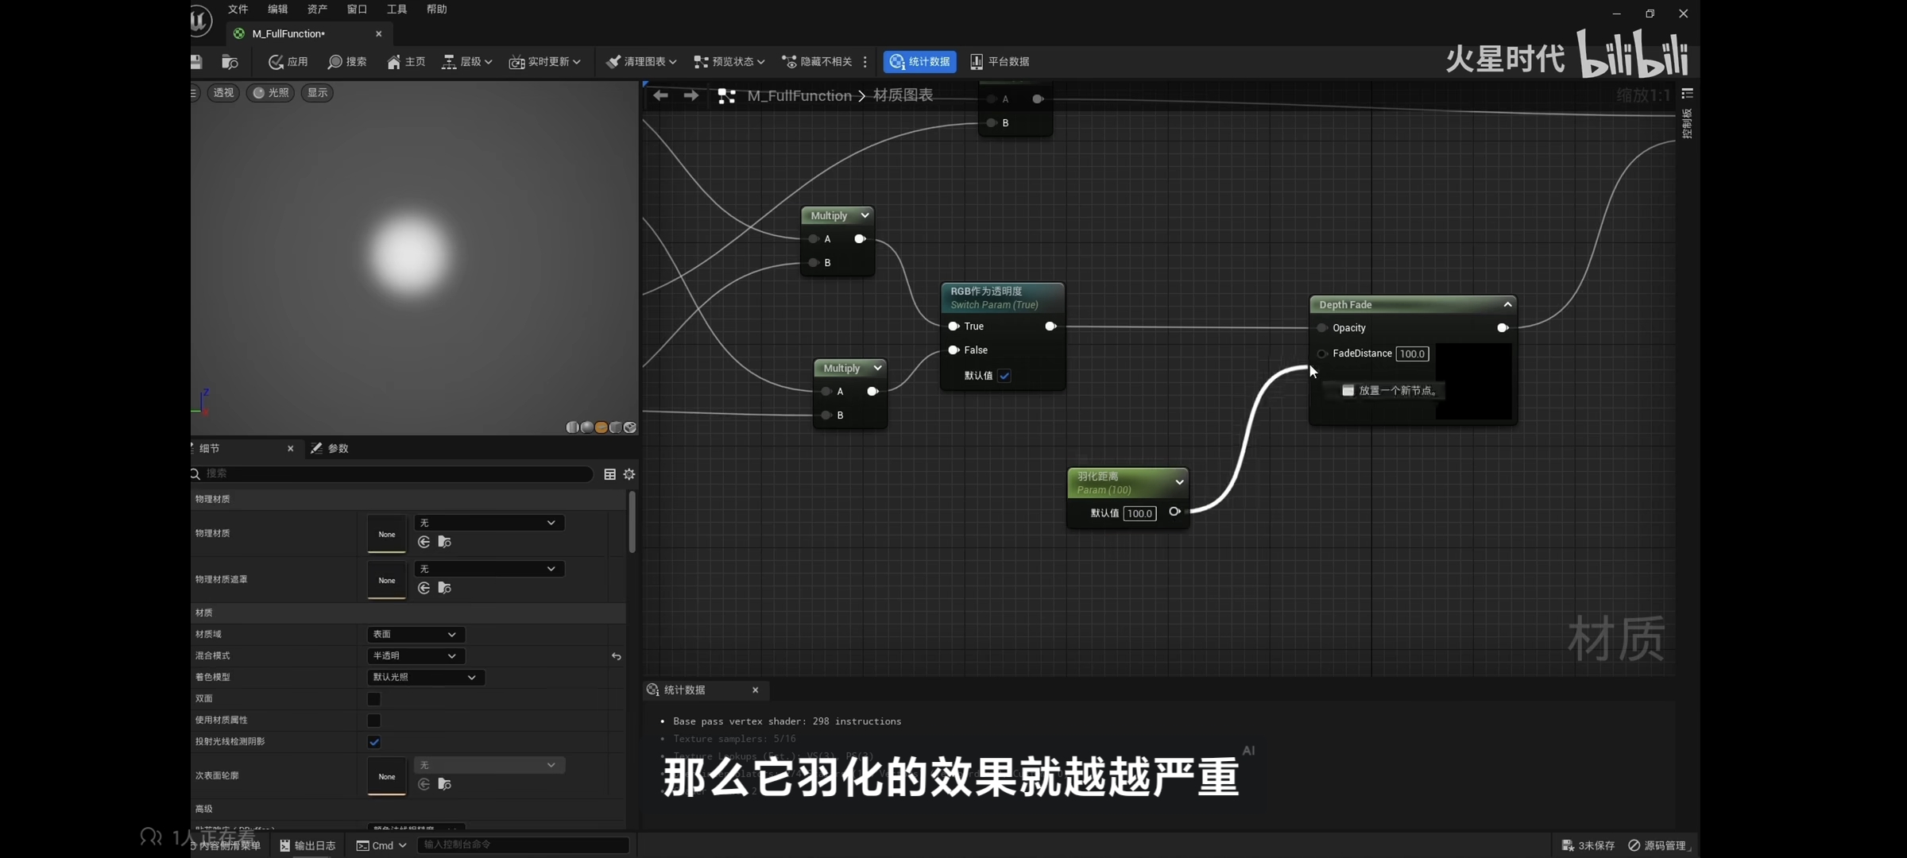Click the Apply (应用) toolbar icon
Image resolution: width=1907 pixels, height=858 pixels.
(x=277, y=62)
